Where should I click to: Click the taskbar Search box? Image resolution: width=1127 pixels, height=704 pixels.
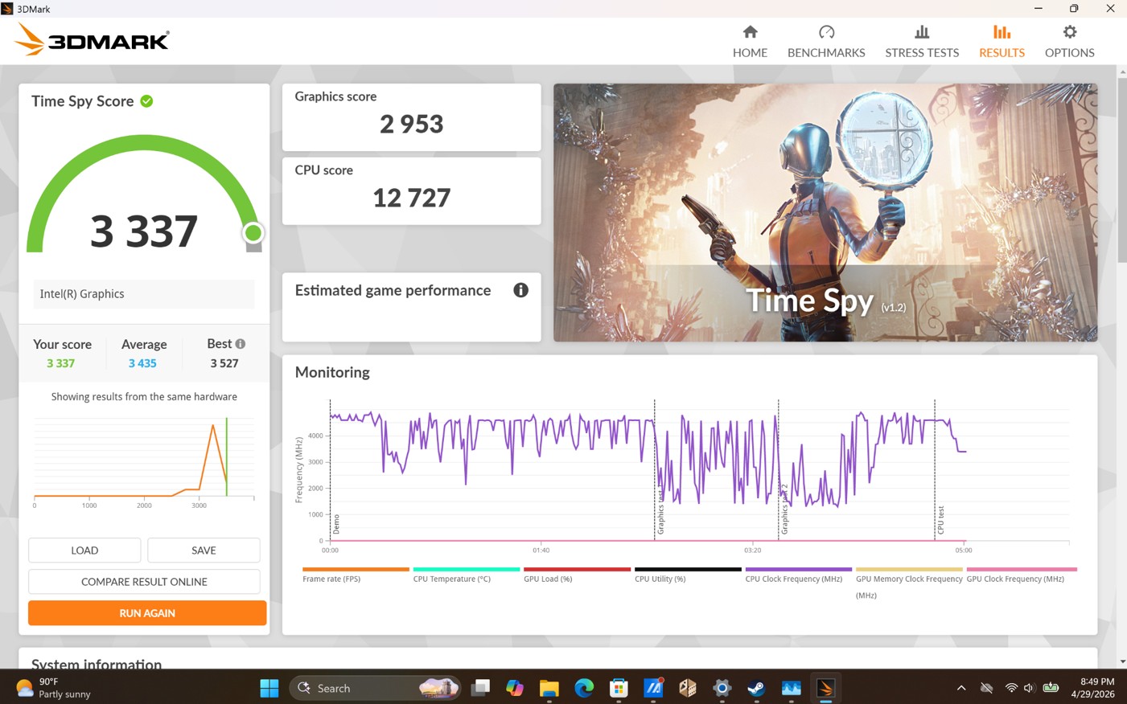[x=374, y=688]
